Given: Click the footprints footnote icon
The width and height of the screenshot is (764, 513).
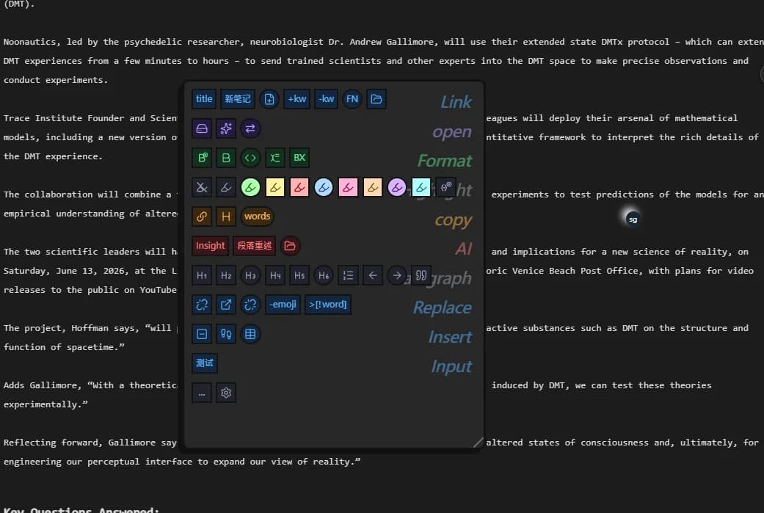Looking at the screenshot, I should point(226,334).
